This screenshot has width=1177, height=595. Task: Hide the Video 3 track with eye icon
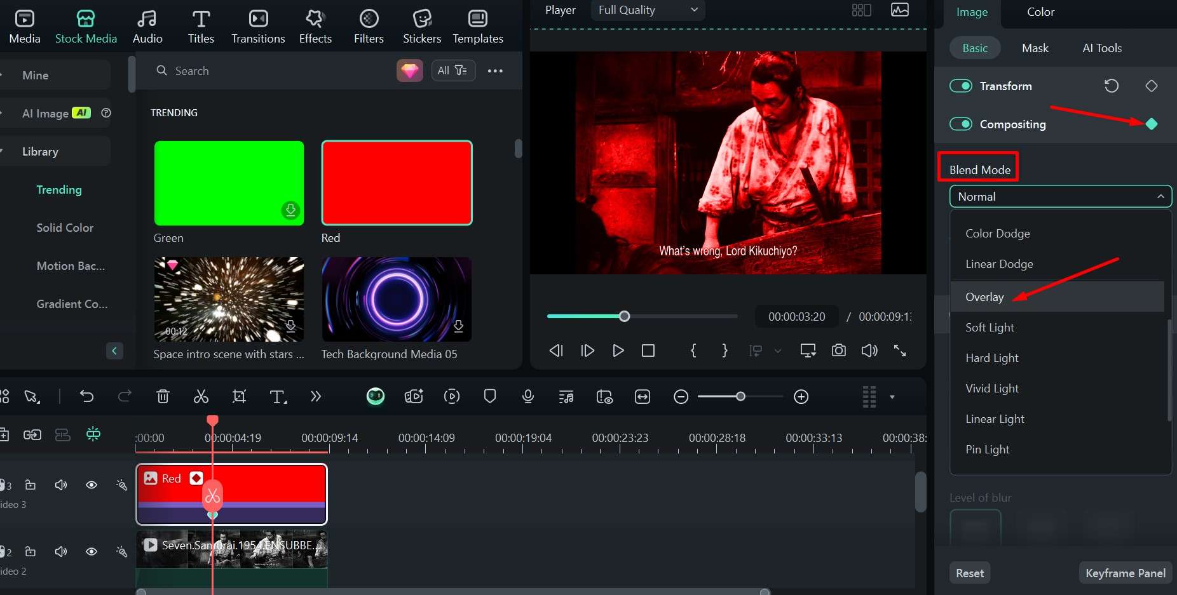pos(92,485)
